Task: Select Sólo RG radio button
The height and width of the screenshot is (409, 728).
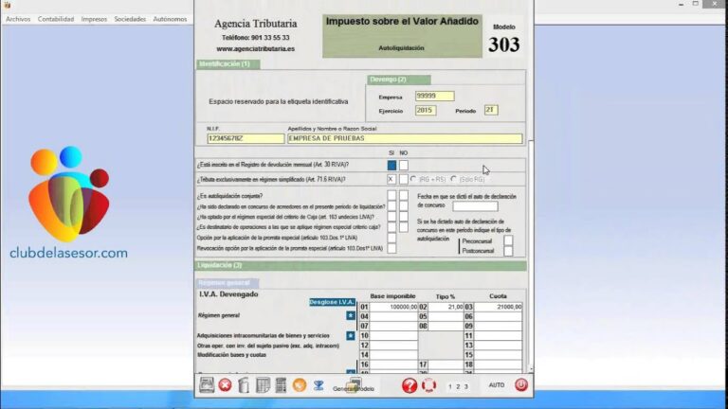Action: [x=454, y=179]
